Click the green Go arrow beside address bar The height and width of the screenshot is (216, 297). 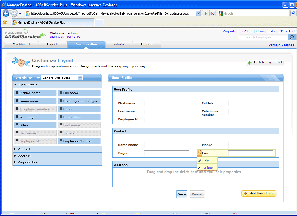[205, 13]
